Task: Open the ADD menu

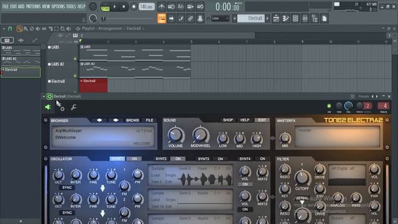Action: click(x=21, y=6)
